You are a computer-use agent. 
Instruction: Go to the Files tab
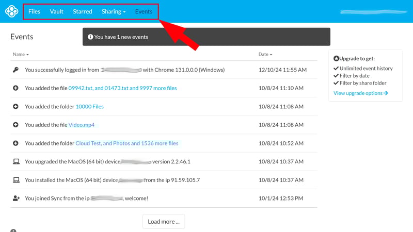point(34,11)
